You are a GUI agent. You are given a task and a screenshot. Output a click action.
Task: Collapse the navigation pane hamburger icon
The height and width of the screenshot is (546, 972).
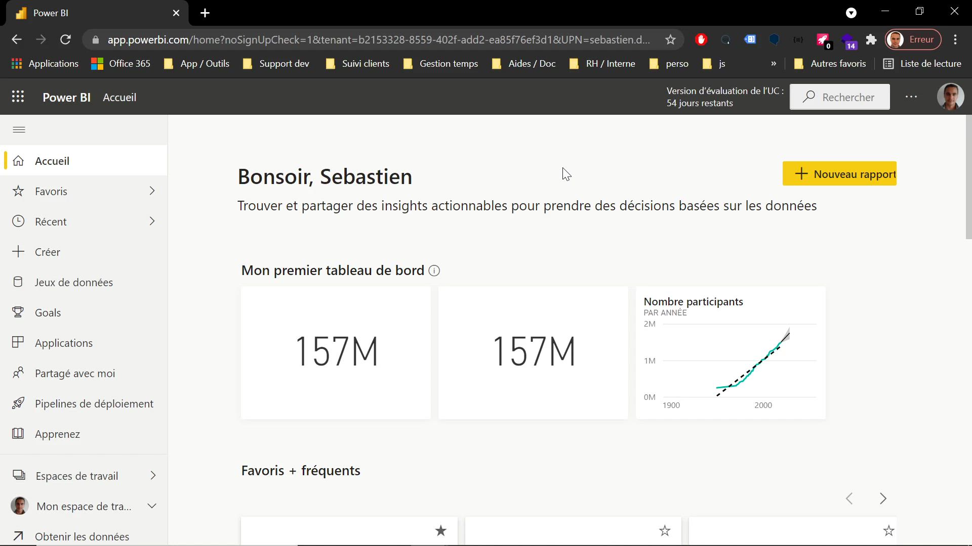pyautogui.click(x=19, y=130)
